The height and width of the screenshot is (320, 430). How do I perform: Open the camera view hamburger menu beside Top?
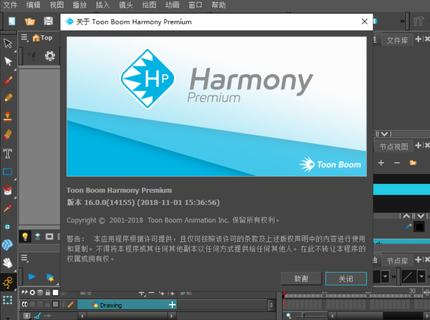[x=24, y=37]
